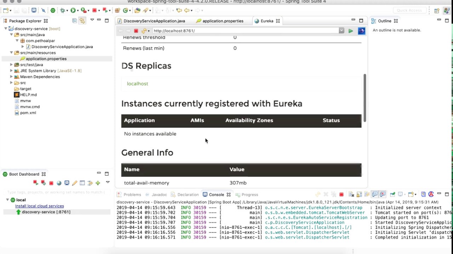Click the green Go arrow beside URL
Screen dimensions: 453x254
tap(350, 31)
